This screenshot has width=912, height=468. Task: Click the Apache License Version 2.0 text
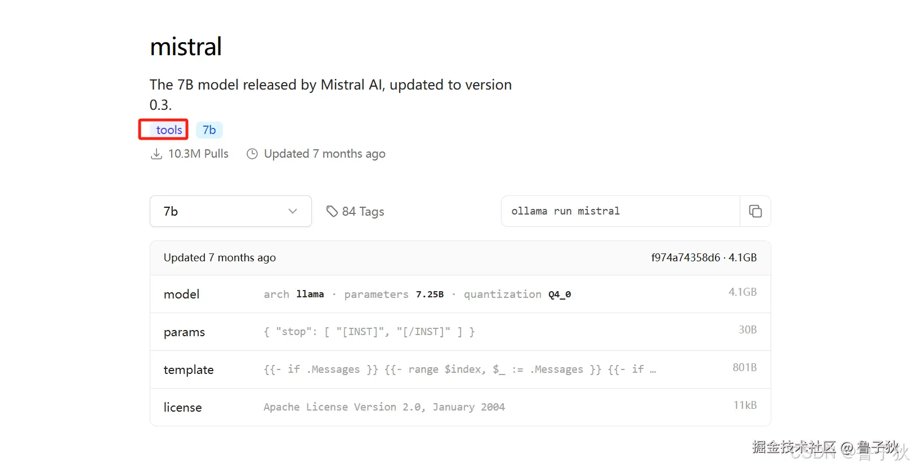tap(384, 407)
